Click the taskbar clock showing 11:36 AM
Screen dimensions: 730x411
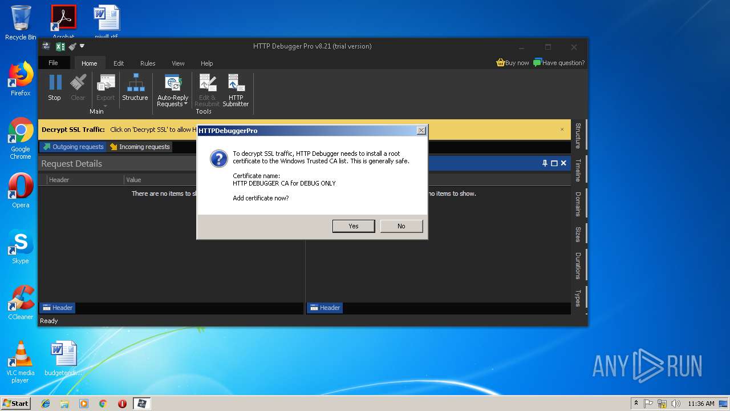tap(701, 404)
